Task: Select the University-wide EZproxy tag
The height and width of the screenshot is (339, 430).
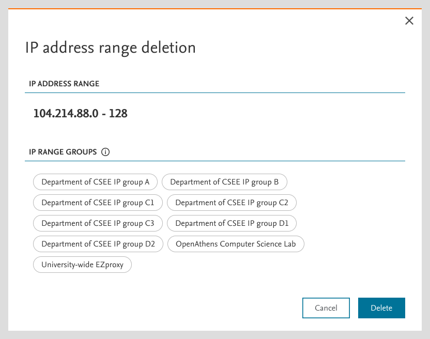Action: coord(82,265)
